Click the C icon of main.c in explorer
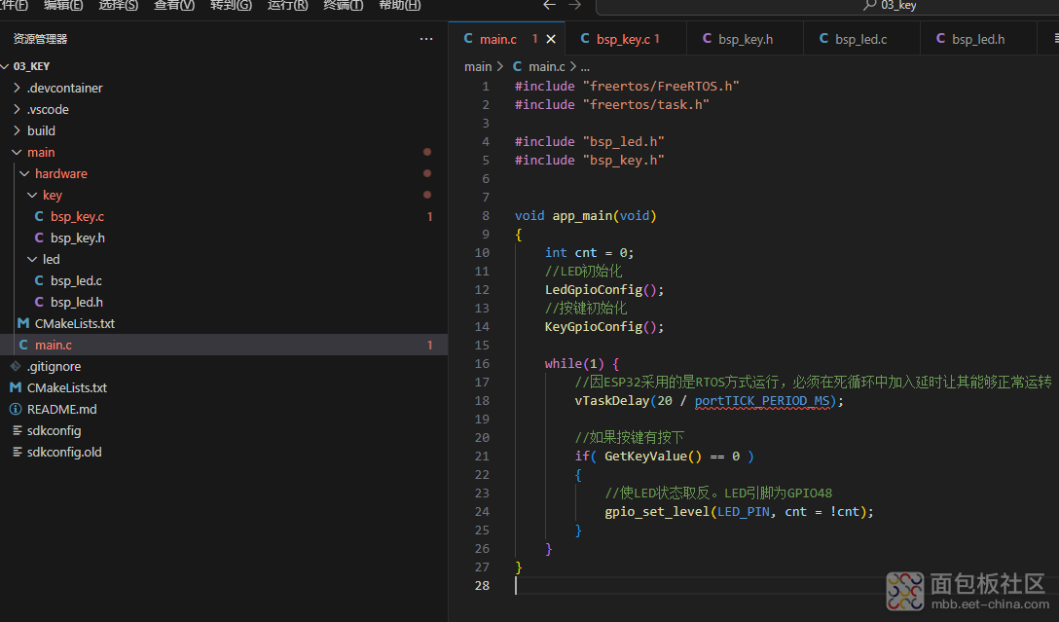Screen dimensions: 1059x622 coord(23,345)
